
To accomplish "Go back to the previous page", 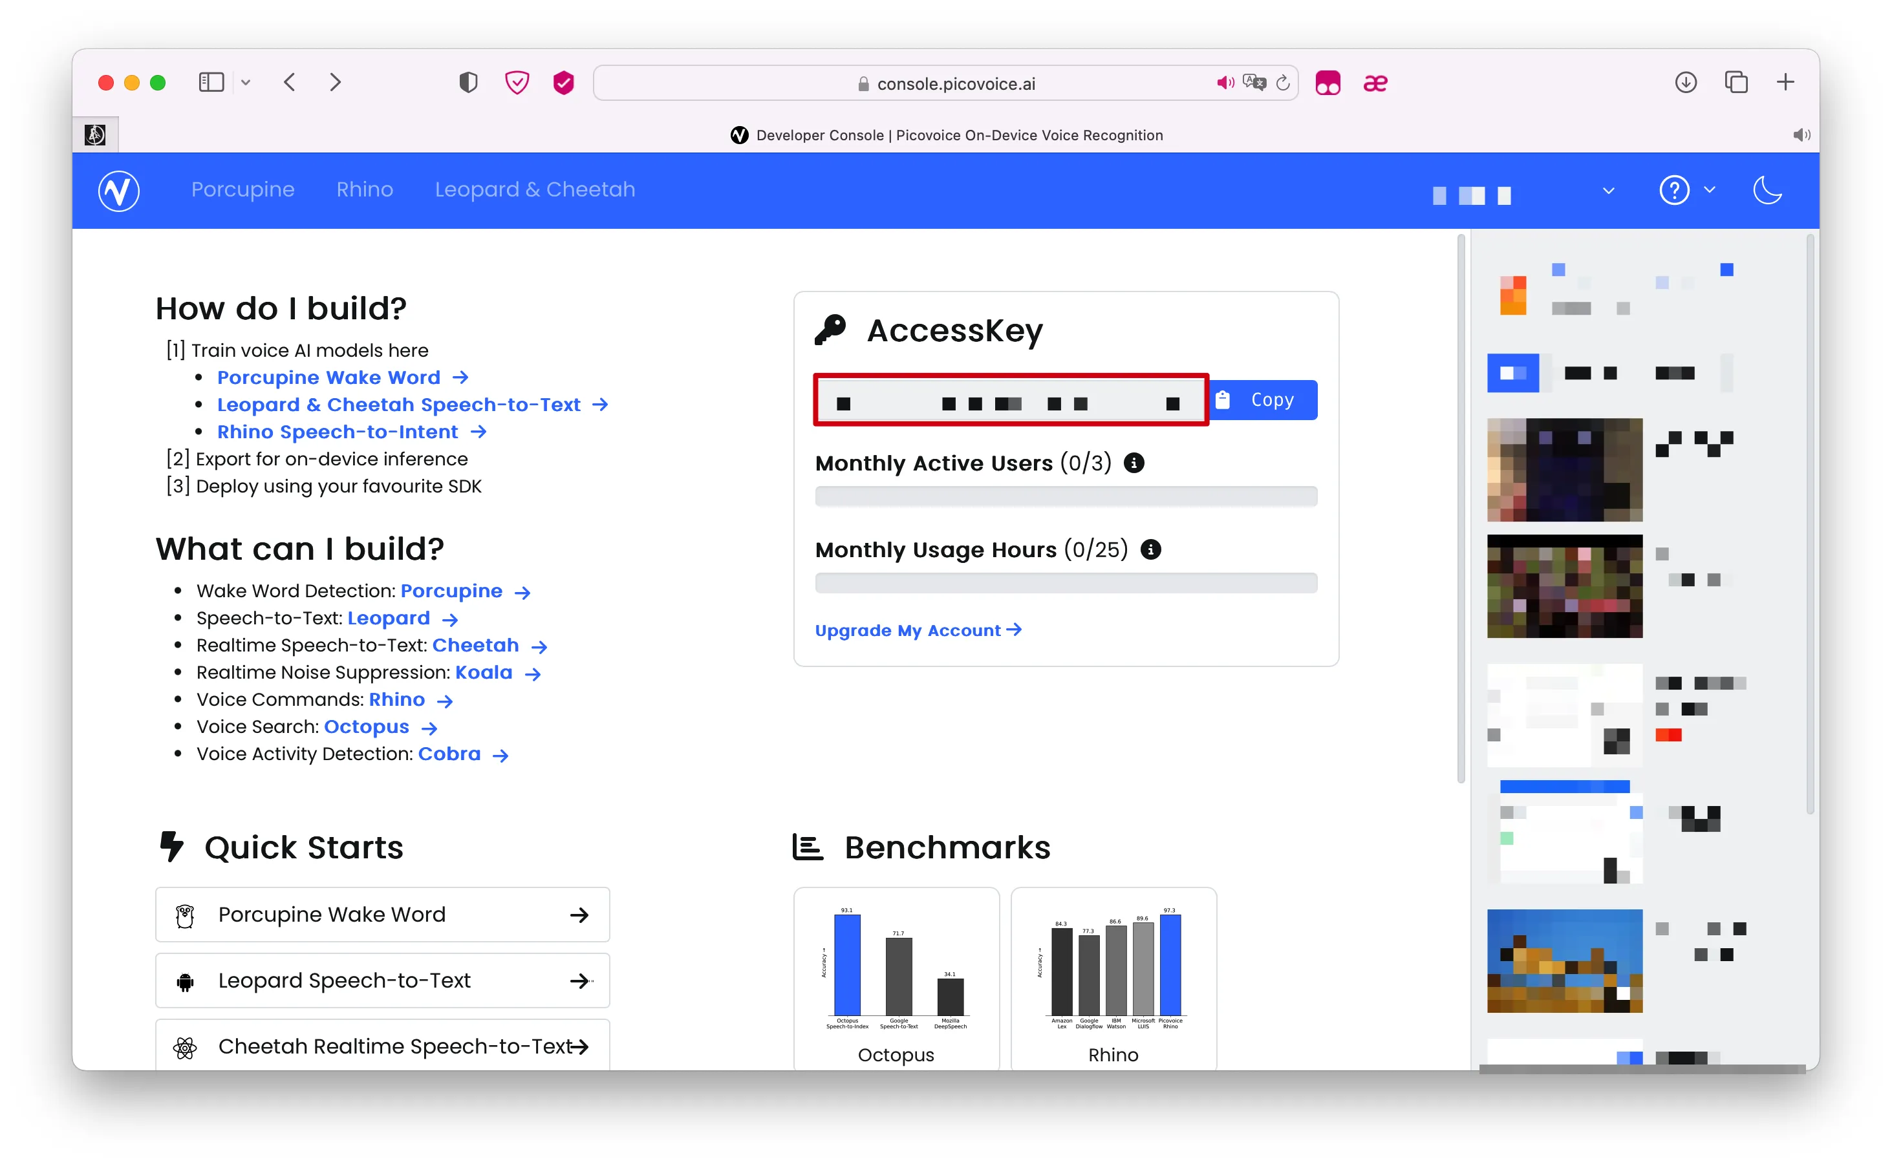I will (290, 83).
